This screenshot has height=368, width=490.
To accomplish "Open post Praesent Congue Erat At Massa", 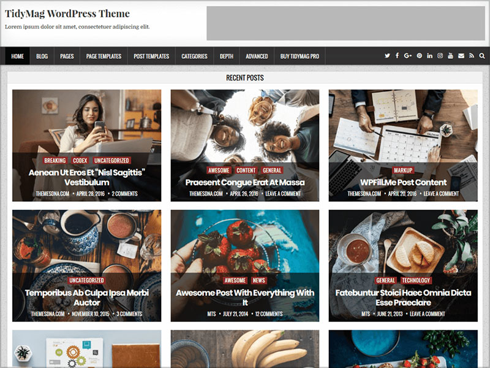I will pos(245,182).
